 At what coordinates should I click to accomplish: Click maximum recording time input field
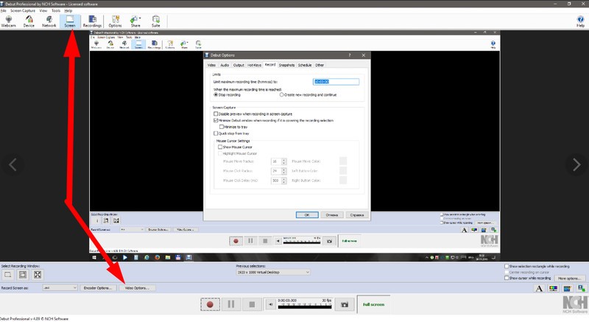point(336,82)
